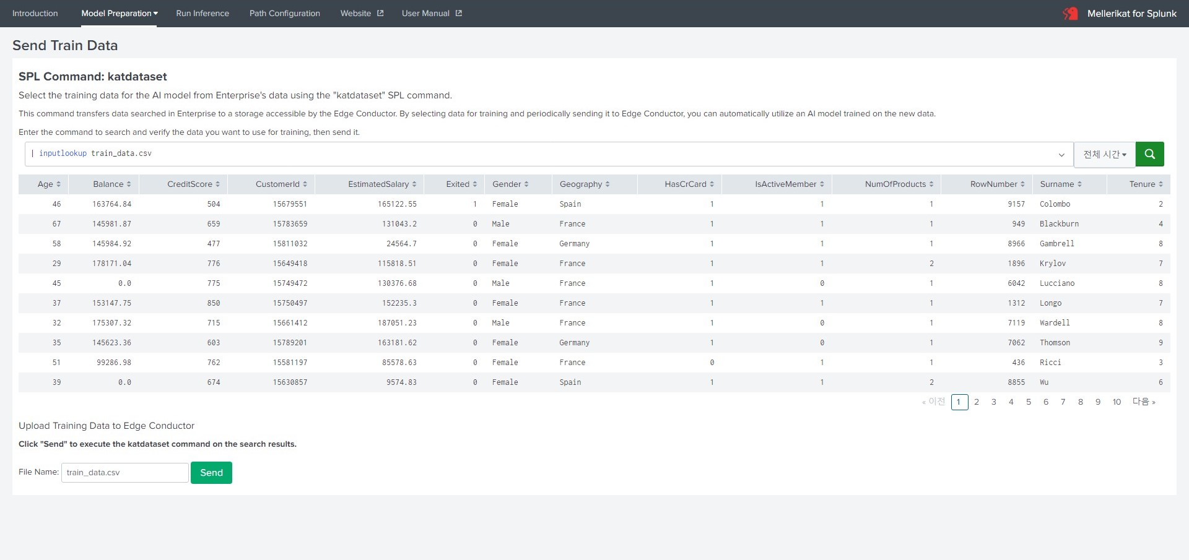
Task: Select Surname cell Lucciano
Action: [x=1056, y=283]
